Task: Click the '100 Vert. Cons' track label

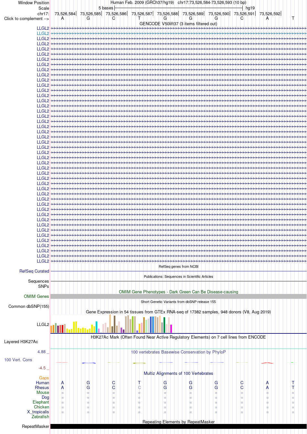Action: click(18, 360)
